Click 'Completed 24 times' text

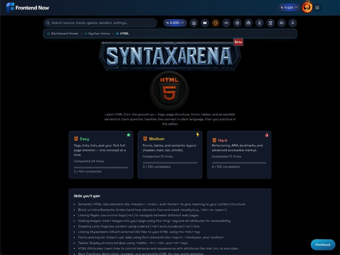click(89, 161)
